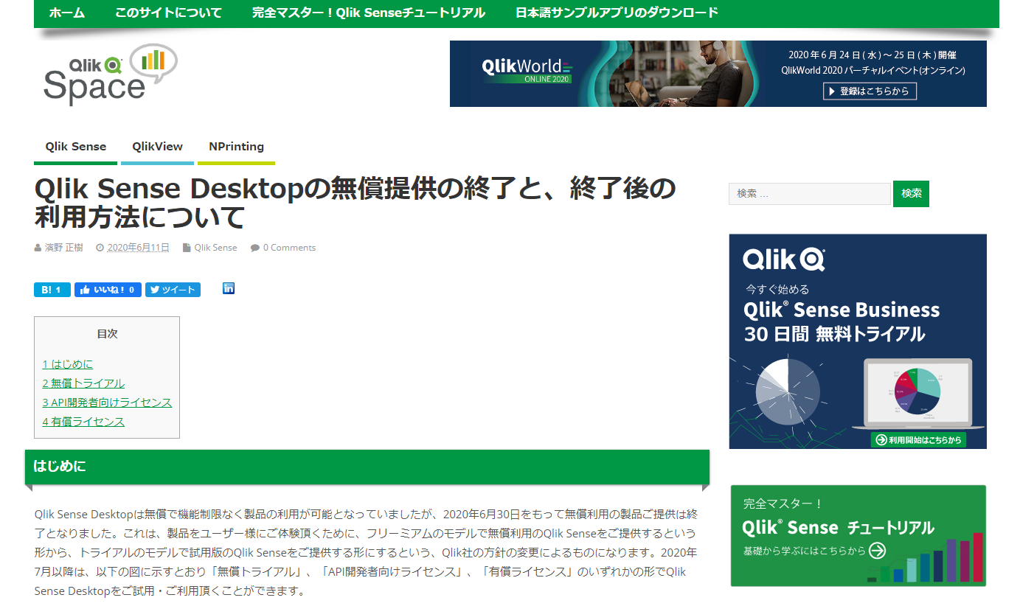1020x606 pixels.
Task: Open author 濱野 正樹 link
Action: 64,248
